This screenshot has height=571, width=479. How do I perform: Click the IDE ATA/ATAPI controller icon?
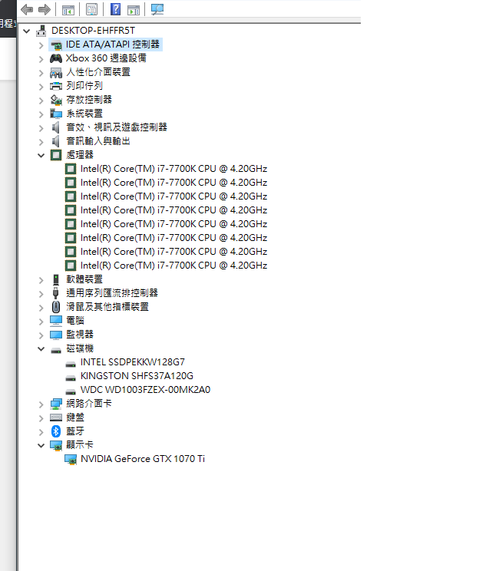[x=56, y=45]
